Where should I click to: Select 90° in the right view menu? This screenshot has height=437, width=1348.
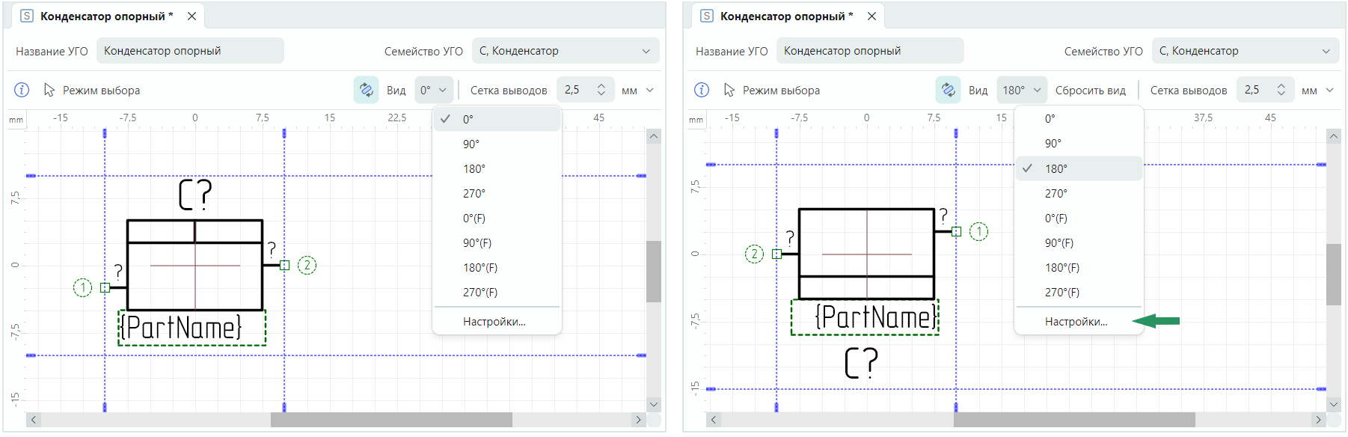click(x=1079, y=143)
